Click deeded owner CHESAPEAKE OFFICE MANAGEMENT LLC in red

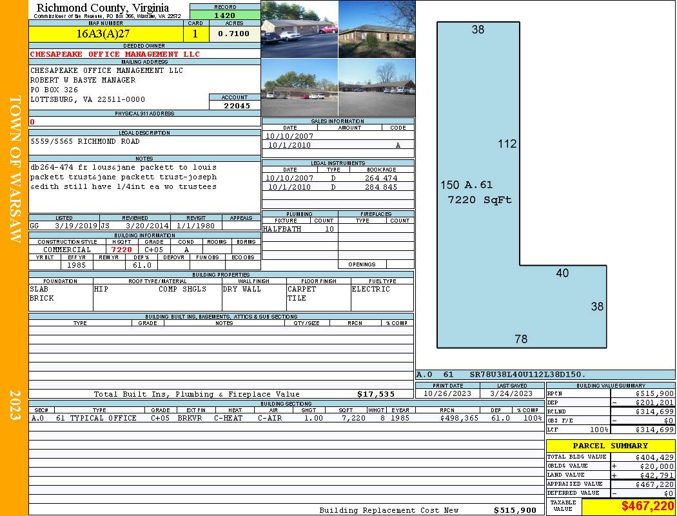tap(115, 54)
